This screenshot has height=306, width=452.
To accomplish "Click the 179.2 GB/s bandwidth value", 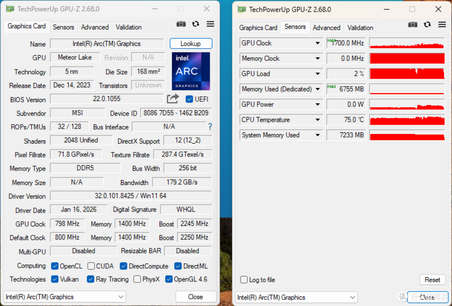I will pos(182,182).
